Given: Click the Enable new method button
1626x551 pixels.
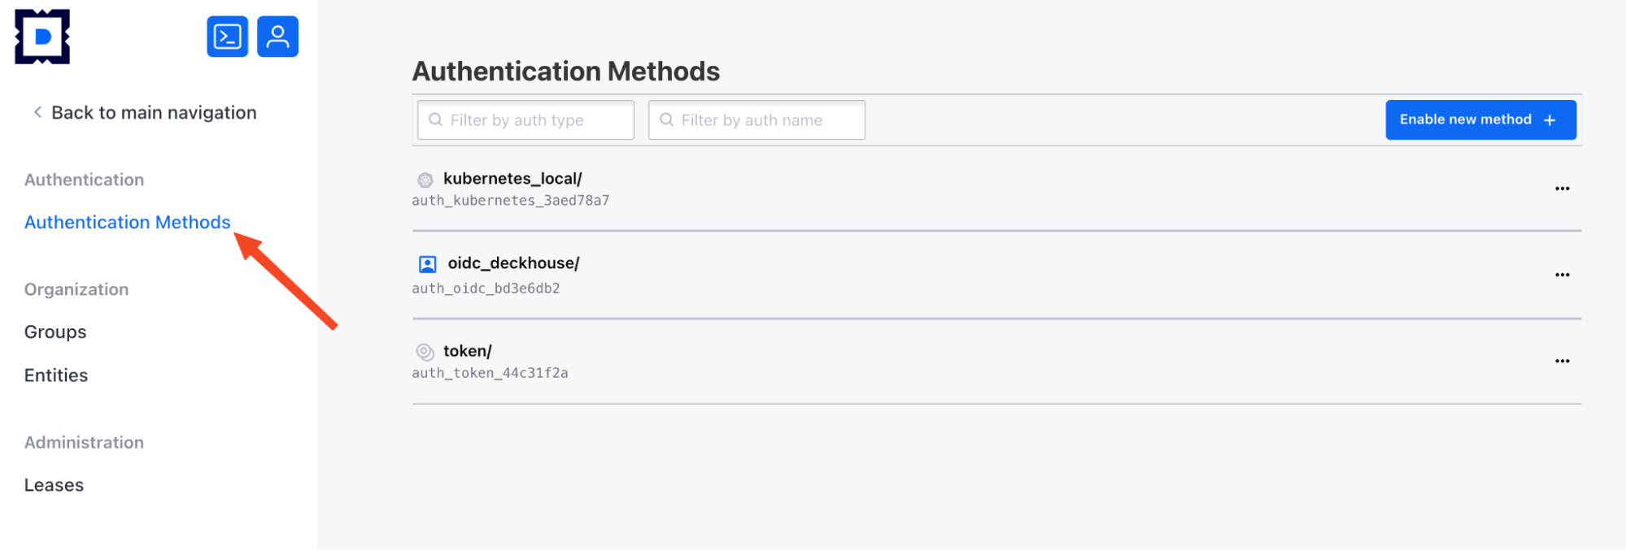Looking at the screenshot, I should pos(1480,120).
